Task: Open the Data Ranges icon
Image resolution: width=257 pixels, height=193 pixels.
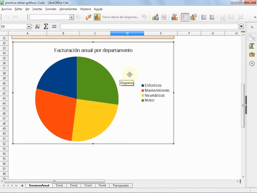Action: [155, 17]
